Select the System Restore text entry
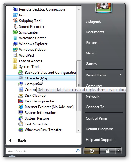The image size is (131, 162). [x=37, y=118]
